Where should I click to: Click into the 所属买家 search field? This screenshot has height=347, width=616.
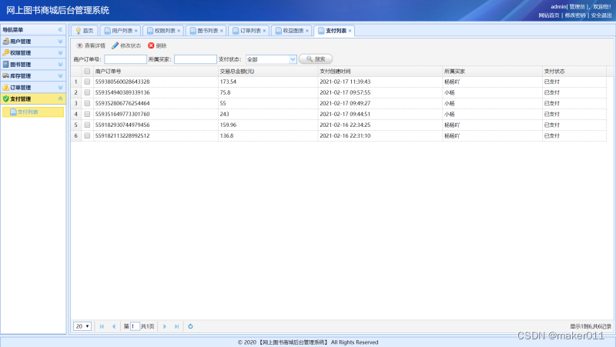(196, 59)
